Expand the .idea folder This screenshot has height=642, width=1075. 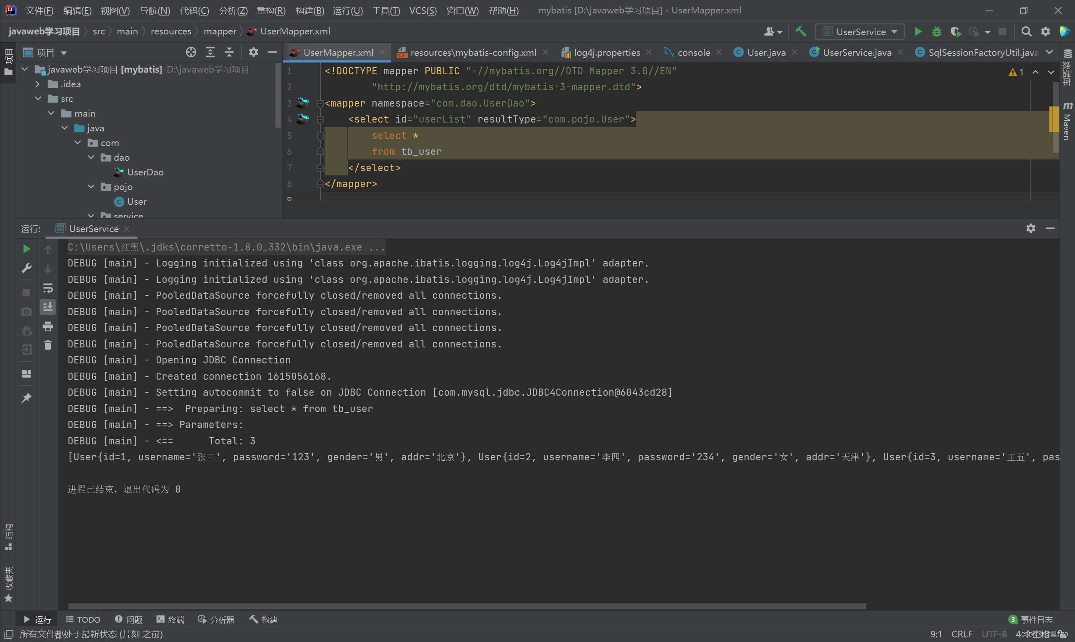coord(38,84)
